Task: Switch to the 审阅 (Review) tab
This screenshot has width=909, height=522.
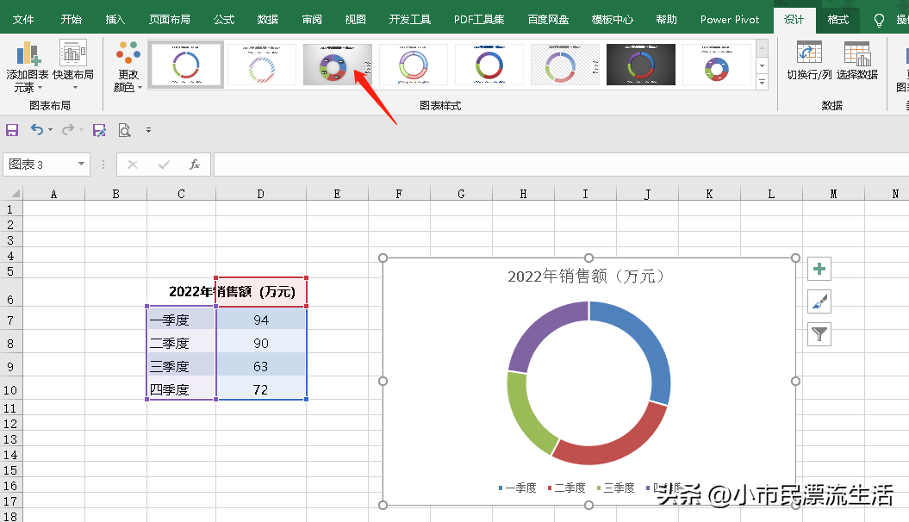Action: (x=312, y=20)
